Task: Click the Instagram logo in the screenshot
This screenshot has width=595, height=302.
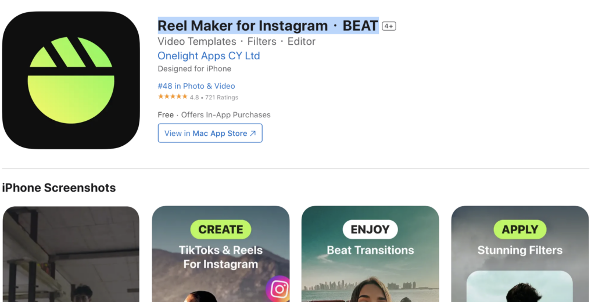Action: click(x=278, y=289)
